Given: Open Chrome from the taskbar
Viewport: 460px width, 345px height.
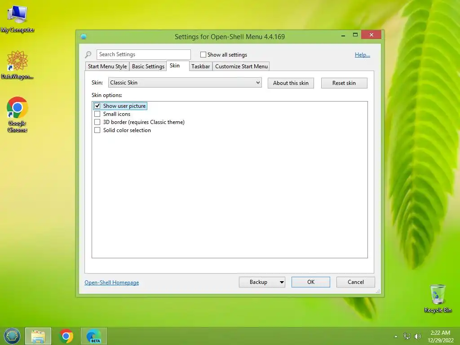Looking at the screenshot, I should (x=66, y=336).
